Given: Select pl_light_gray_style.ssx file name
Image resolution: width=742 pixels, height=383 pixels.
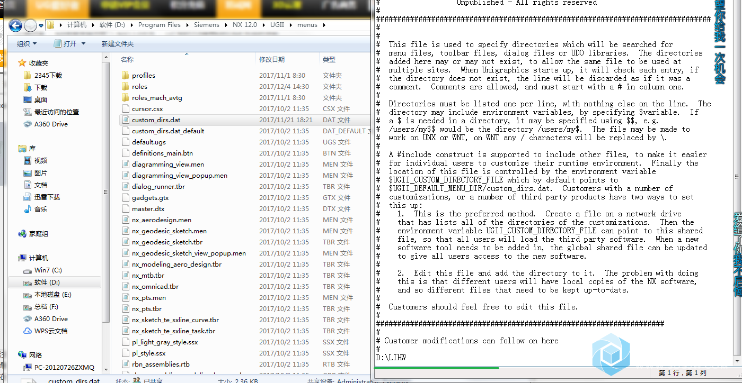Looking at the screenshot, I should [x=165, y=342].
